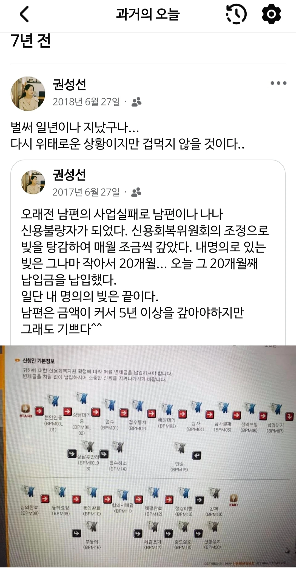Tap the 과거의 오늘 page title
Viewport: 296px width, 568px height.
click(148, 14)
